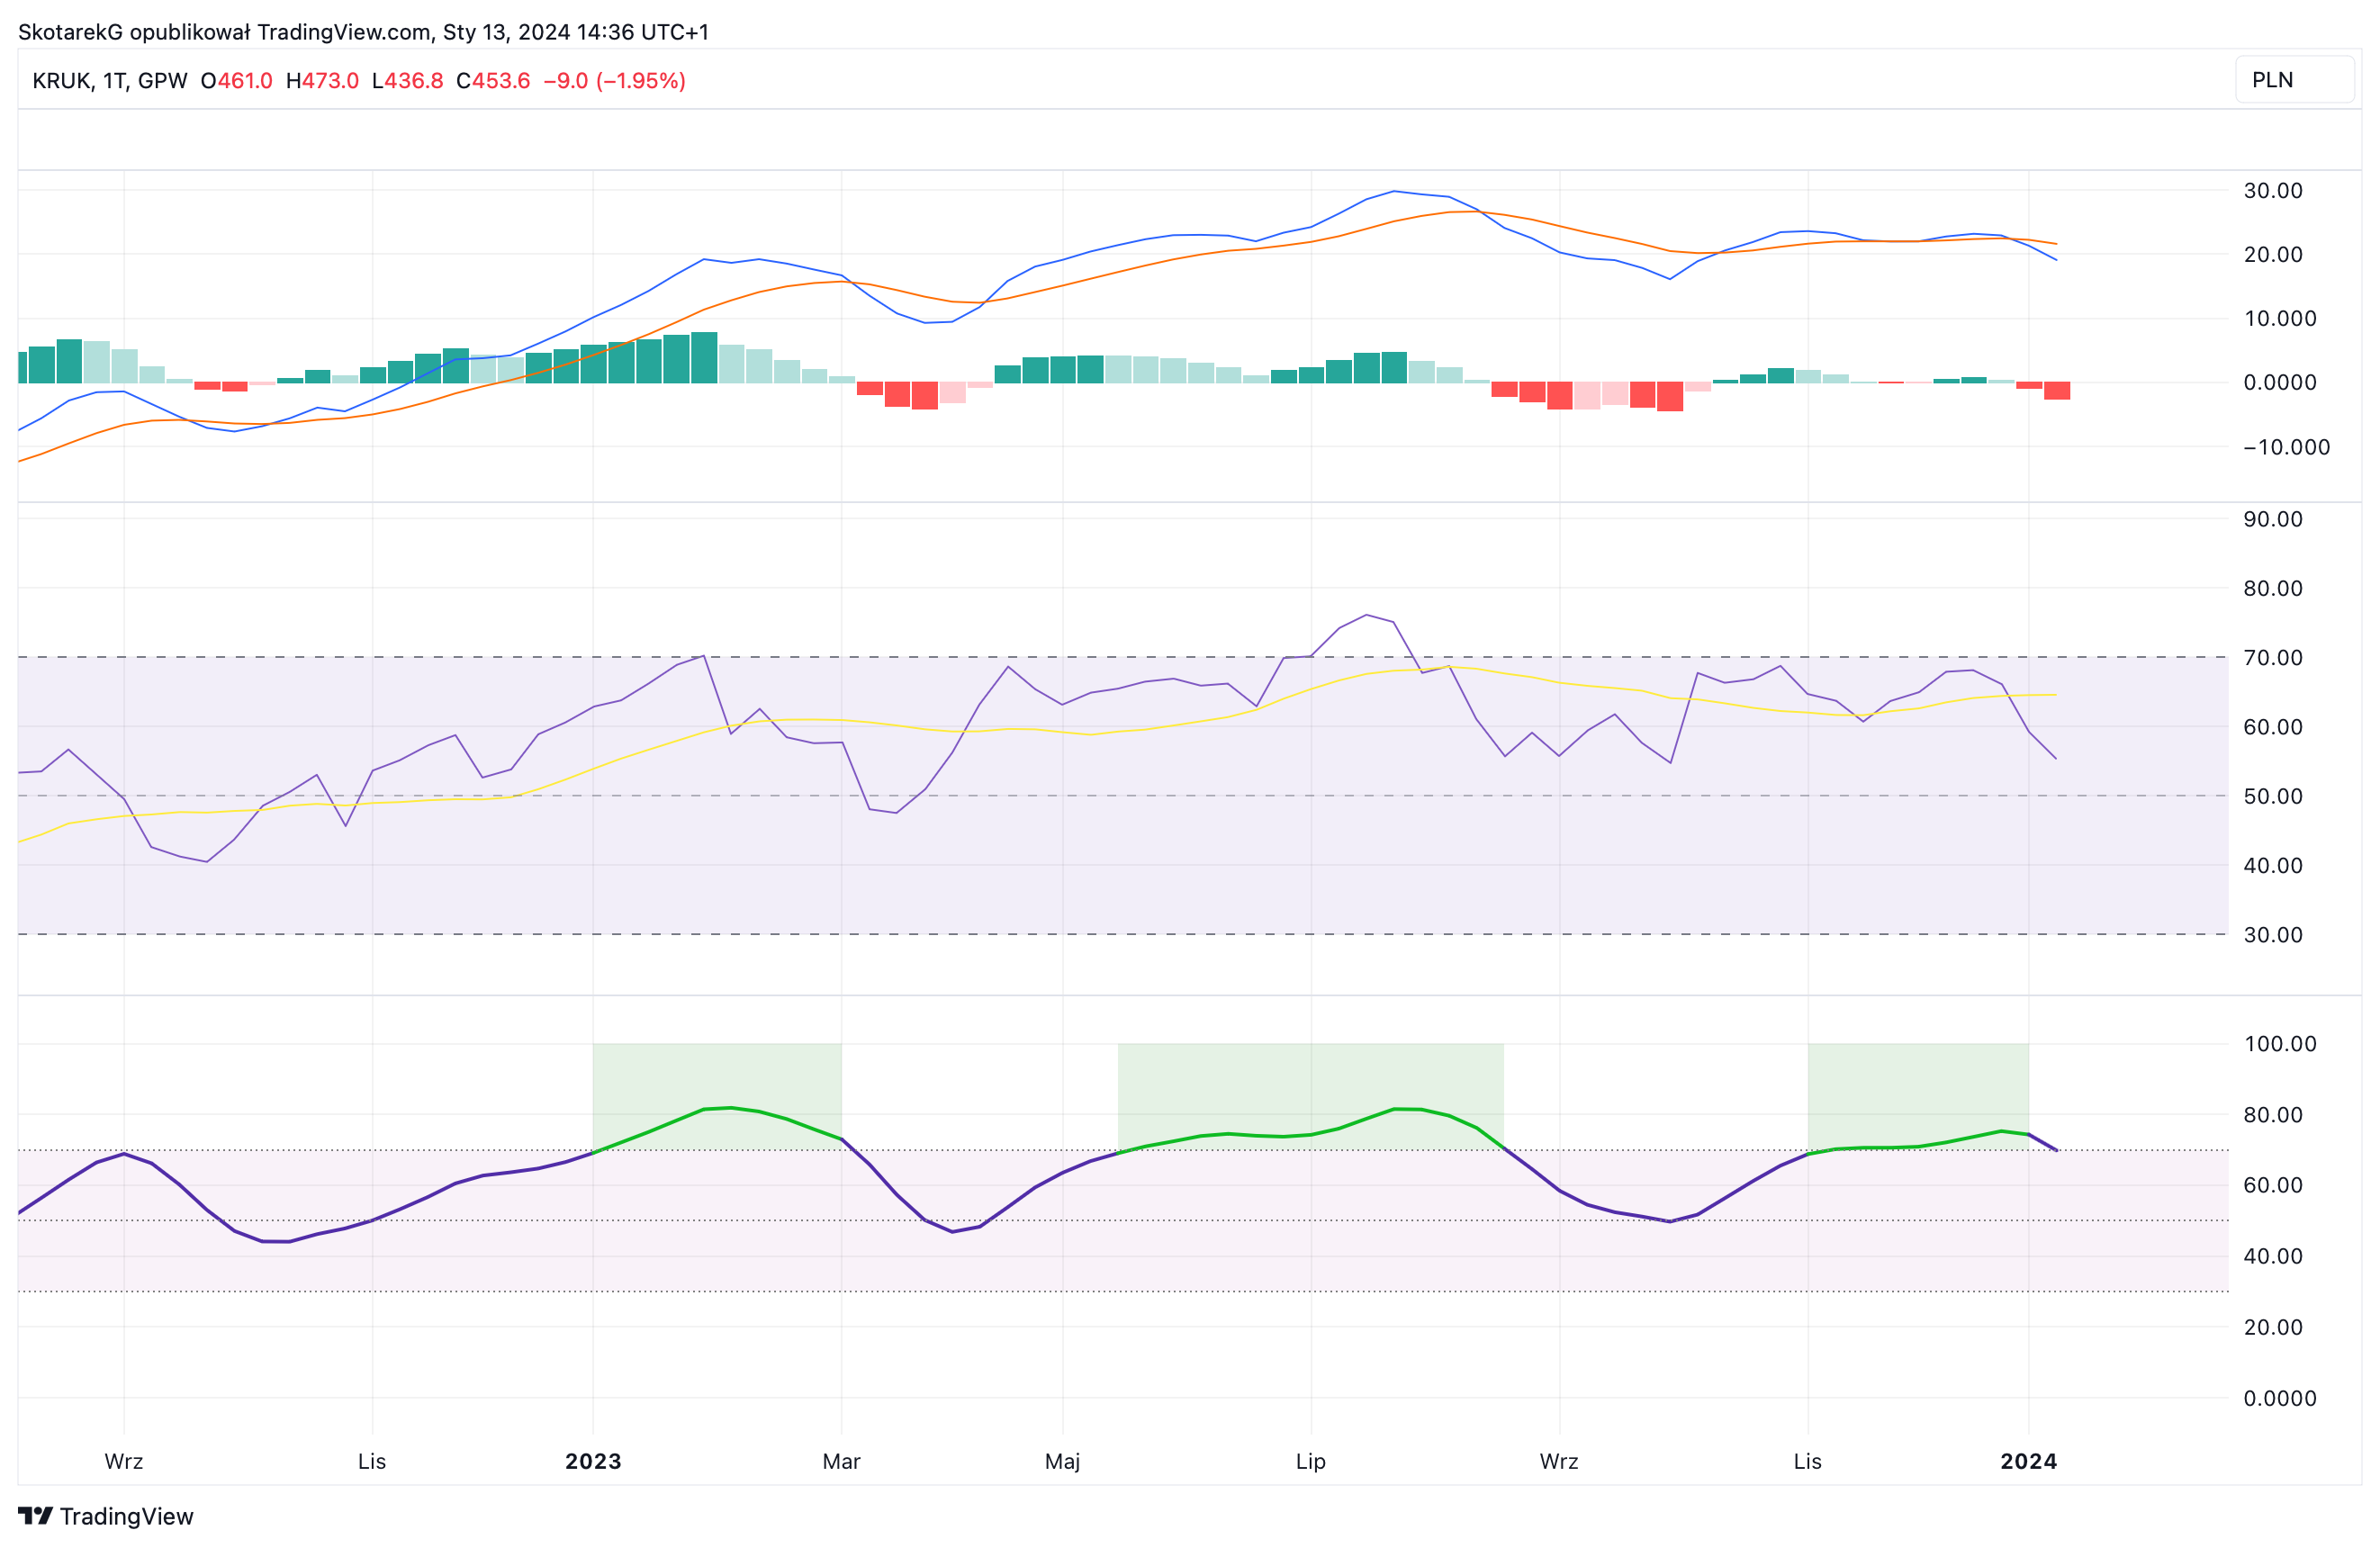Click the 2024 label on time axis
Viewport: 2380px width, 1548px height.
click(x=2028, y=1461)
